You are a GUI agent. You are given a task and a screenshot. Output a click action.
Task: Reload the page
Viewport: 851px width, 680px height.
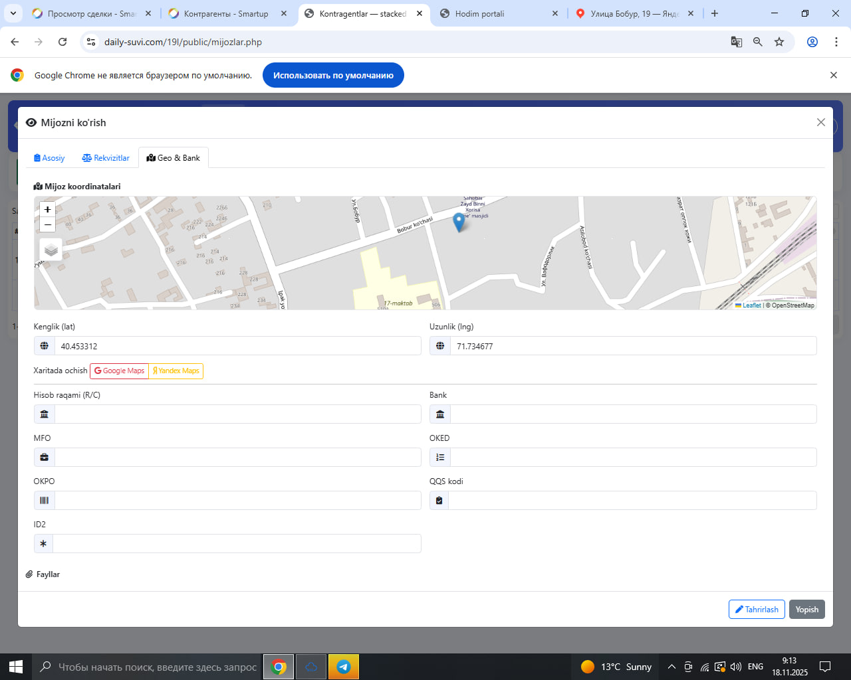[x=62, y=42]
